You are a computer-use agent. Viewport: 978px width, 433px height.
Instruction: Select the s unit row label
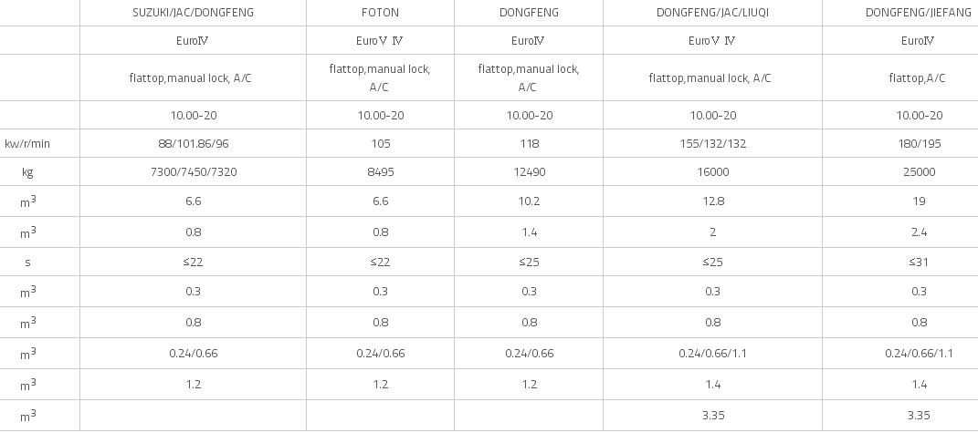tap(27, 263)
